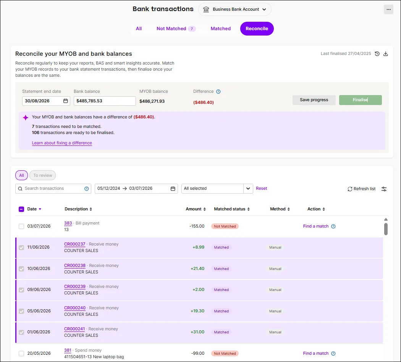Click the Bank balance input field
401x362 pixels.
105,101
